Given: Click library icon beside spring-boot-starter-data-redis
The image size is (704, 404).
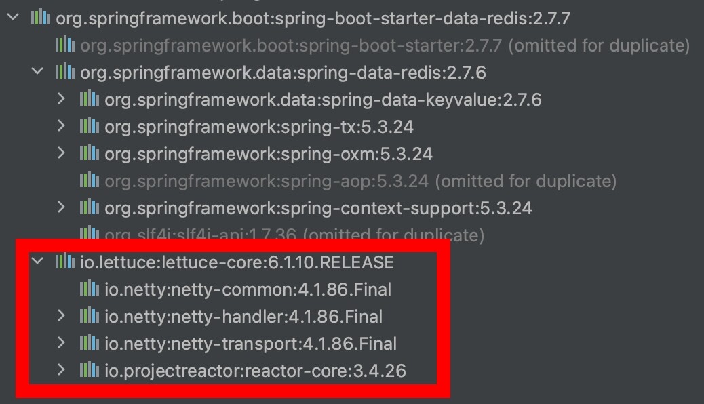Looking at the screenshot, I should pos(41,18).
